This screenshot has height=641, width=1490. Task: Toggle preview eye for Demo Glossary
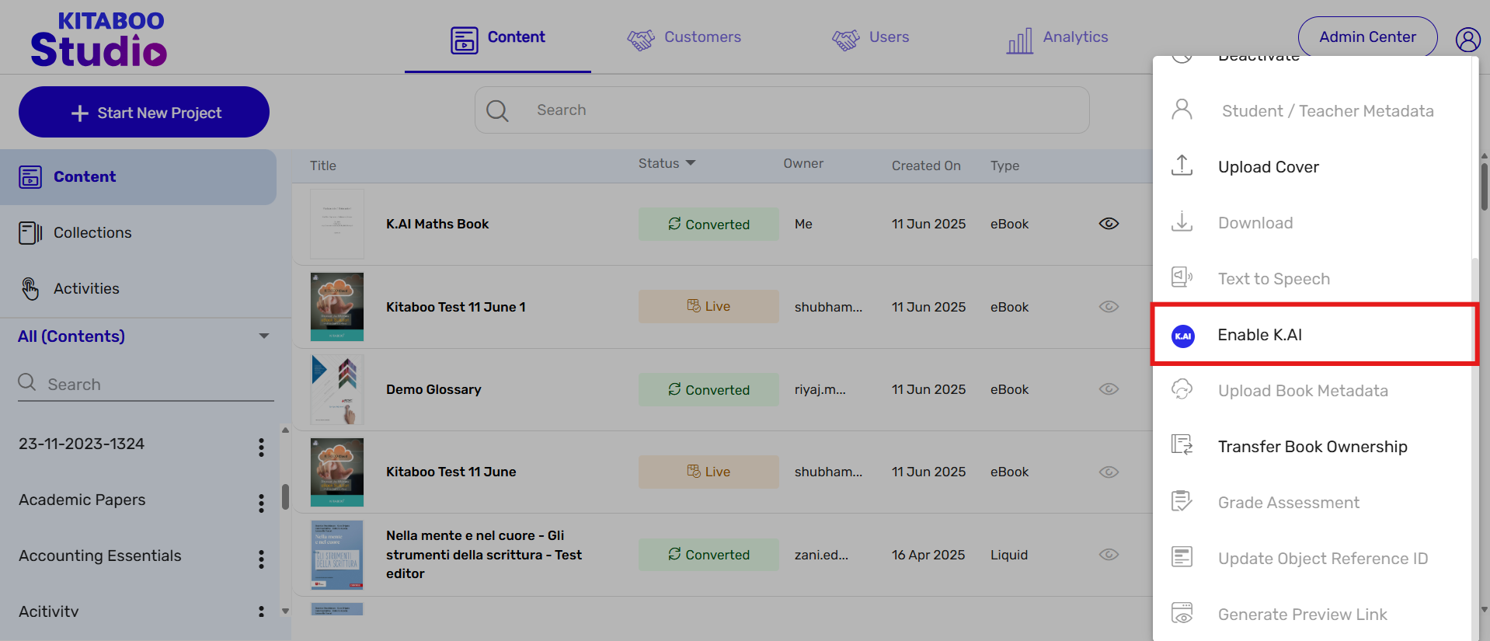[x=1109, y=389]
